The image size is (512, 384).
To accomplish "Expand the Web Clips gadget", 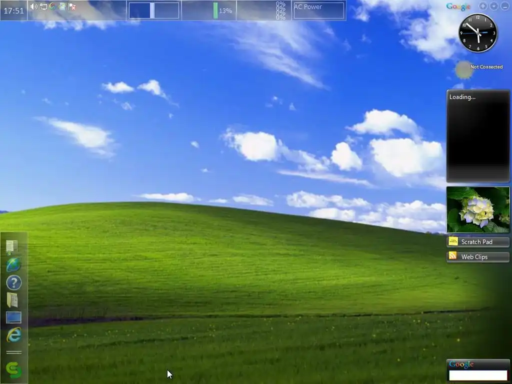I will point(477,256).
